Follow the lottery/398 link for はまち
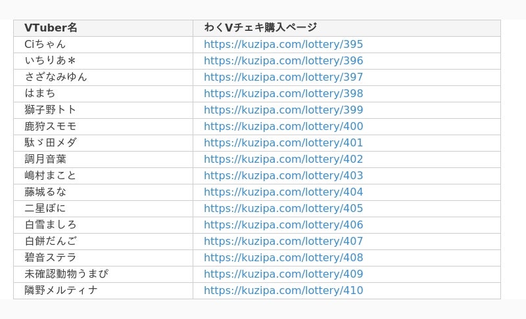This screenshot has height=319, width=526. (x=283, y=94)
